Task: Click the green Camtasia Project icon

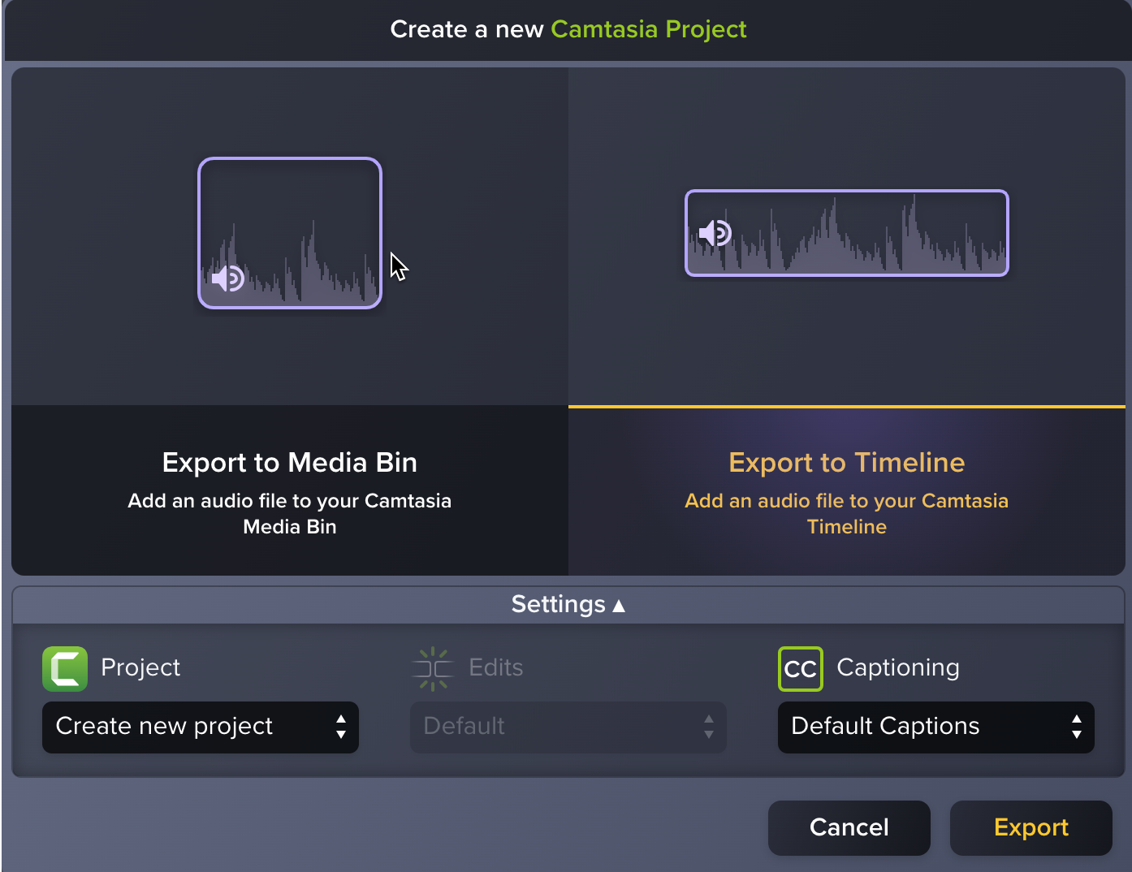Action: pyautogui.click(x=65, y=668)
